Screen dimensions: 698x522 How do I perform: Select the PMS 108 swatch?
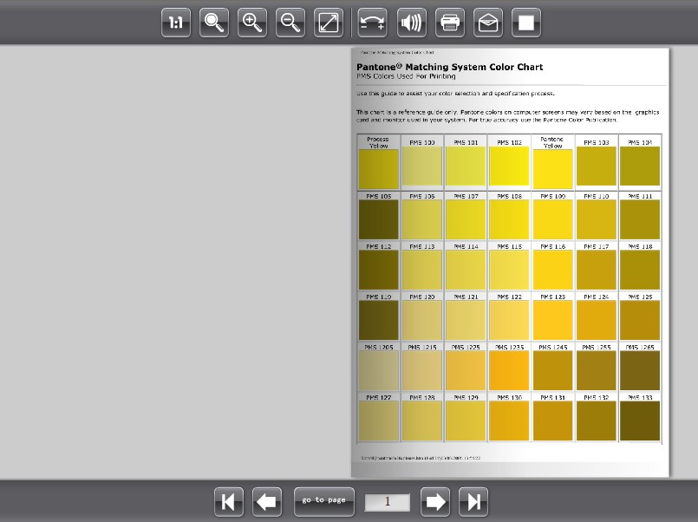[x=509, y=219]
